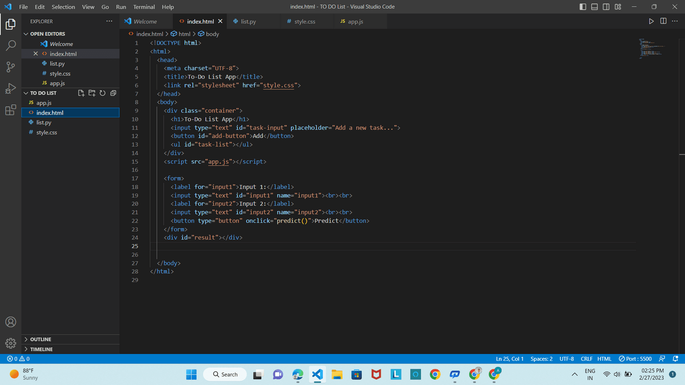Screen dimensions: 685x385
Task: Switch to the Welcome tab
Action: [x=146, y=21]
